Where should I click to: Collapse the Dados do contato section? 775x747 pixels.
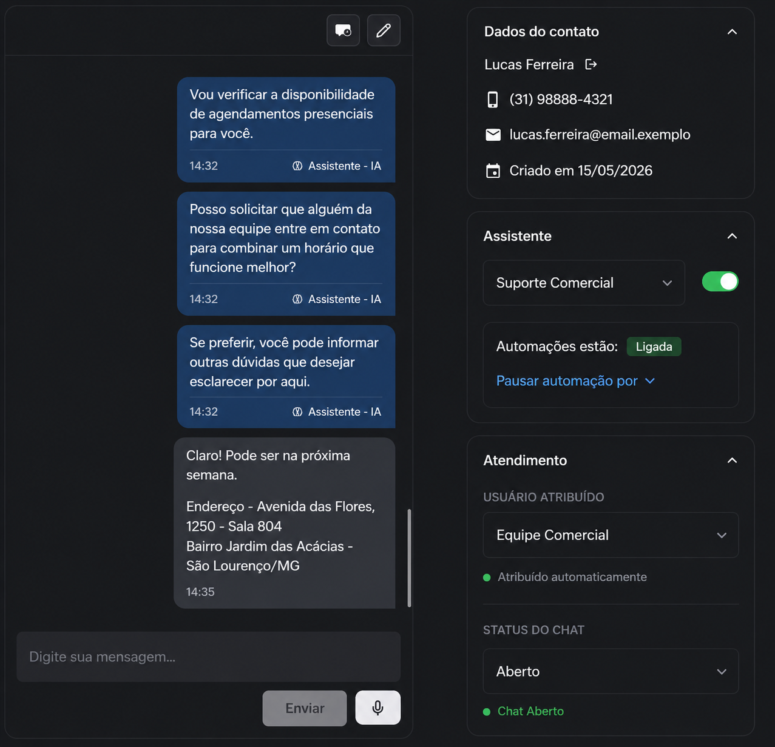[x=732, y=32]
